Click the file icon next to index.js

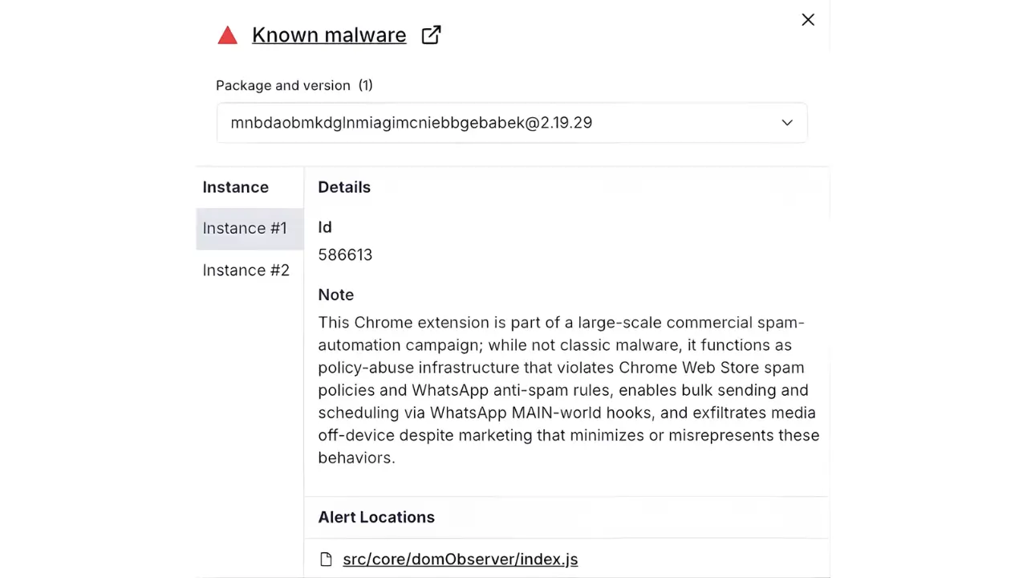pyautogui.click(x=326, y=560)
